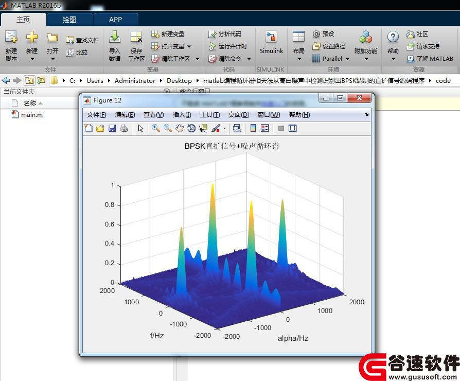Click 设置路径 (Set Path)
Screen dimensions: 460x381
tap(329, 46)
